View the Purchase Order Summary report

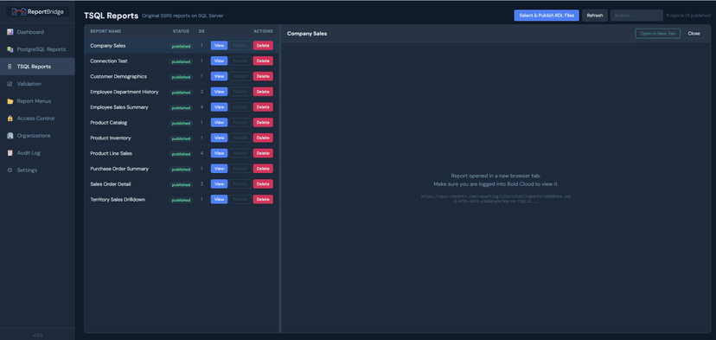tap(219, 169)
